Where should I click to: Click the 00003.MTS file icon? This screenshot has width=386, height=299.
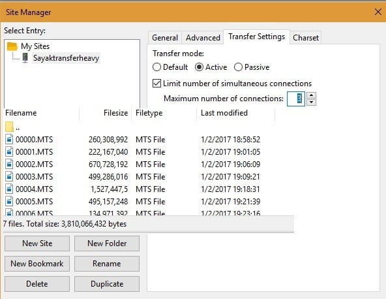click(9, 176)
